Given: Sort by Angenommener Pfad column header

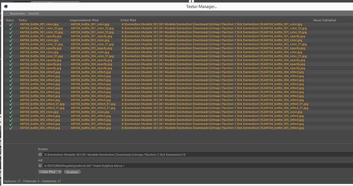Looking at the screenshot, I should (84, 20).
